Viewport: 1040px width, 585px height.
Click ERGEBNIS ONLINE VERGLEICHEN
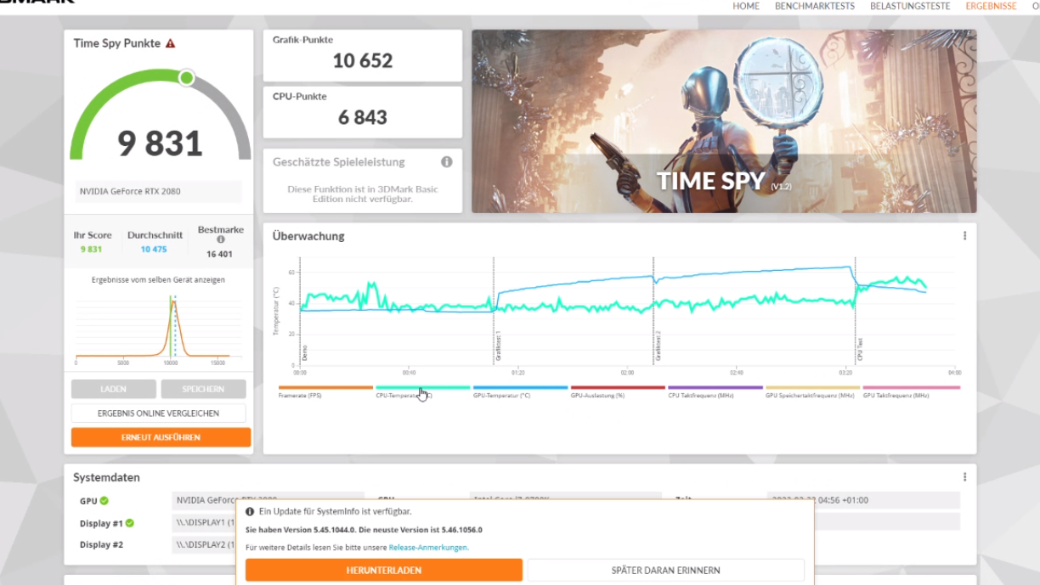point(158,413)
